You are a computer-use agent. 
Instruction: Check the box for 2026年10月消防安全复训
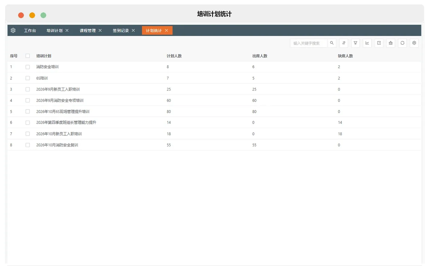click(27, 145)
